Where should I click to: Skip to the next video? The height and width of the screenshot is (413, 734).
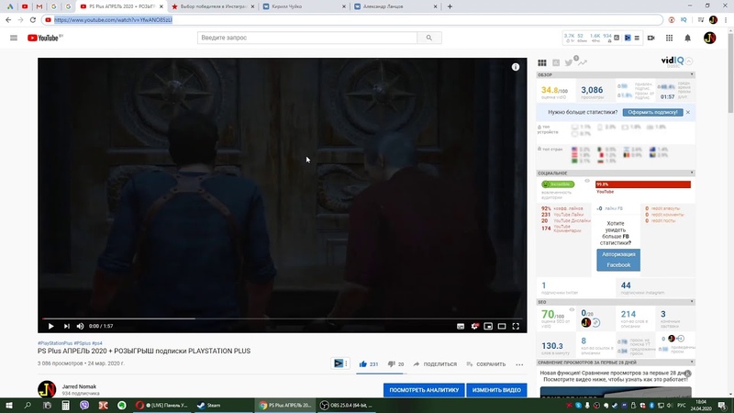[x=66, y=326]
